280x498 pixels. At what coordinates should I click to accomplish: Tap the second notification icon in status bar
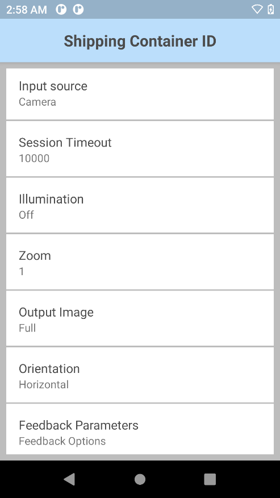[78, 10]
